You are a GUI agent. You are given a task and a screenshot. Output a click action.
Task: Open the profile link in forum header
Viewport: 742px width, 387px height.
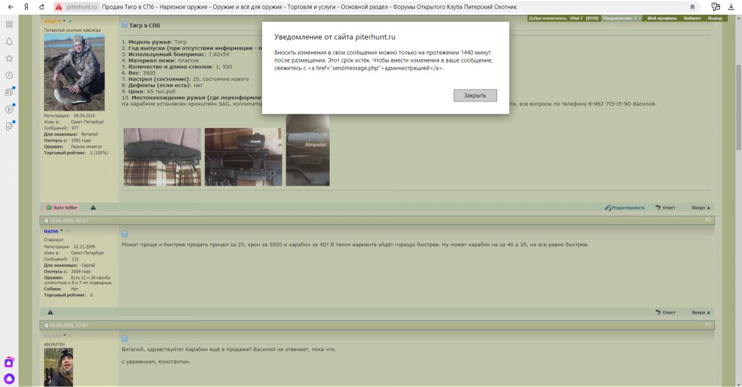pos(660,19)
